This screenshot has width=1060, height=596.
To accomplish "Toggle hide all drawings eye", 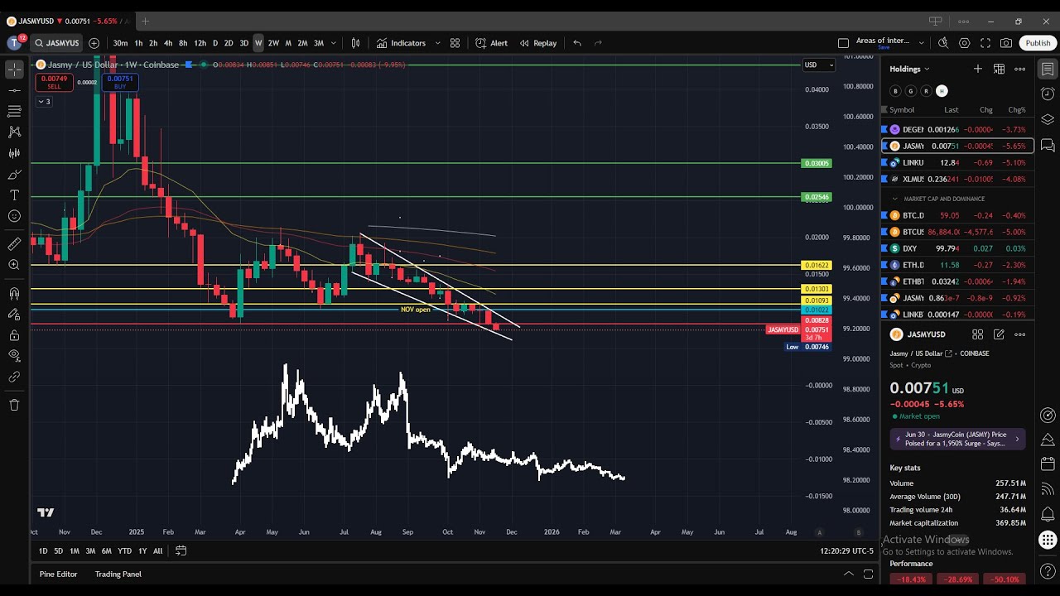I will 14,356.
